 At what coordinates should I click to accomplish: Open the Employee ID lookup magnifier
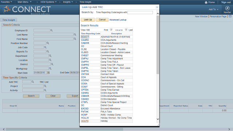pyautogui.click(x=51, y=31)
